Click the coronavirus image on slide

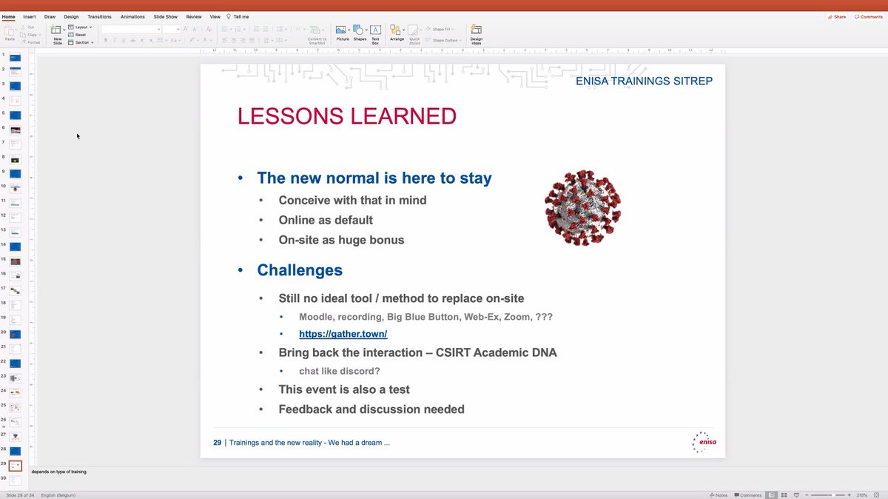point(582,207)
